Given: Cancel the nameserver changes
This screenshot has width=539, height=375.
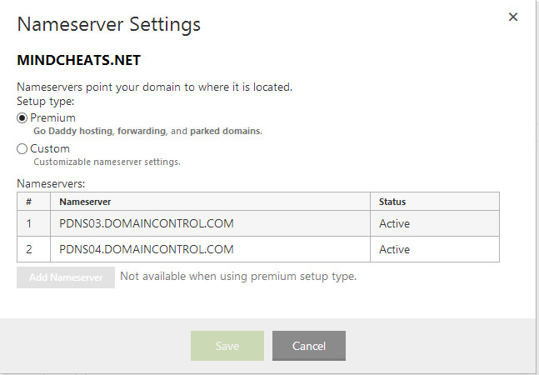Looking at the screenshot, I should (309, 346).
